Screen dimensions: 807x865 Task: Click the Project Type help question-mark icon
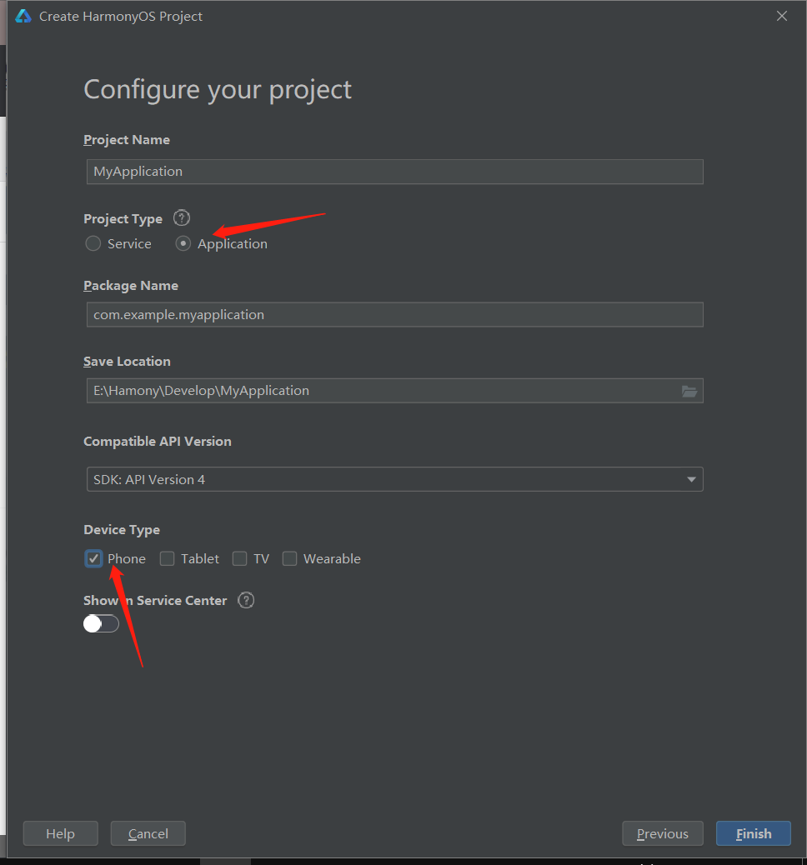point(182,218)
